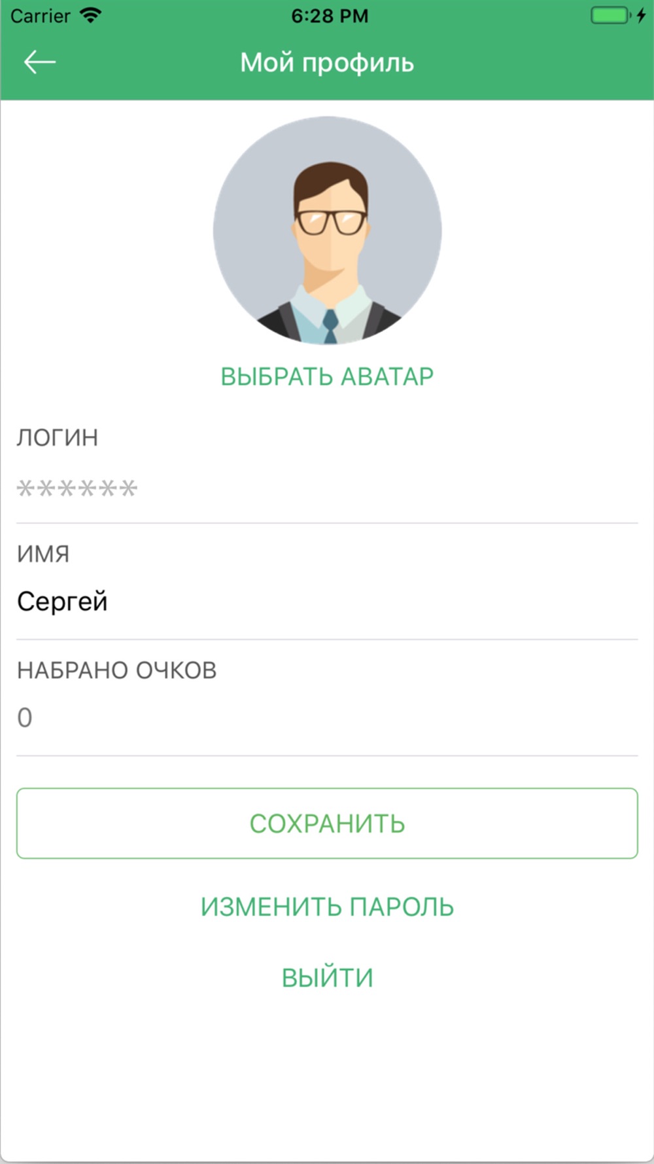This screenshot has height=1164, width=654.
Task: Tap the profile avatar picture
Action: [x=327, y=231]
